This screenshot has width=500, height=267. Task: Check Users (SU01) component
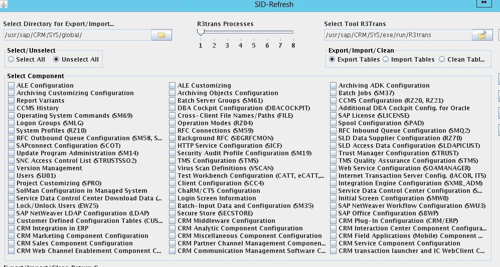[12, 175]
